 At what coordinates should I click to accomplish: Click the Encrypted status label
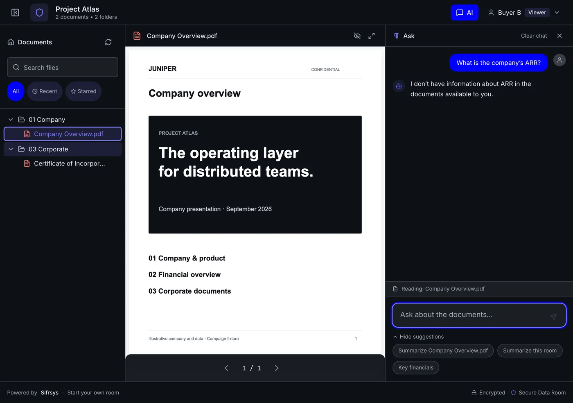tap(488, 393)
